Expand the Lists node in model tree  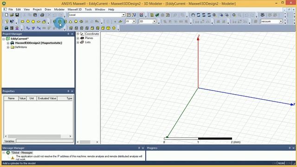point(78,42)
